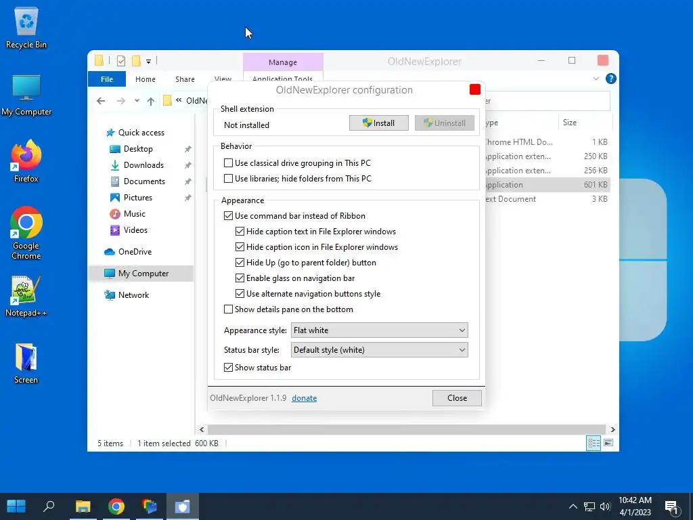Select Quick access in navigation pane
The height and width of the screenshot is (520, 693).
[x=141, y=133]
